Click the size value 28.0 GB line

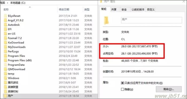tap(139, 47)
